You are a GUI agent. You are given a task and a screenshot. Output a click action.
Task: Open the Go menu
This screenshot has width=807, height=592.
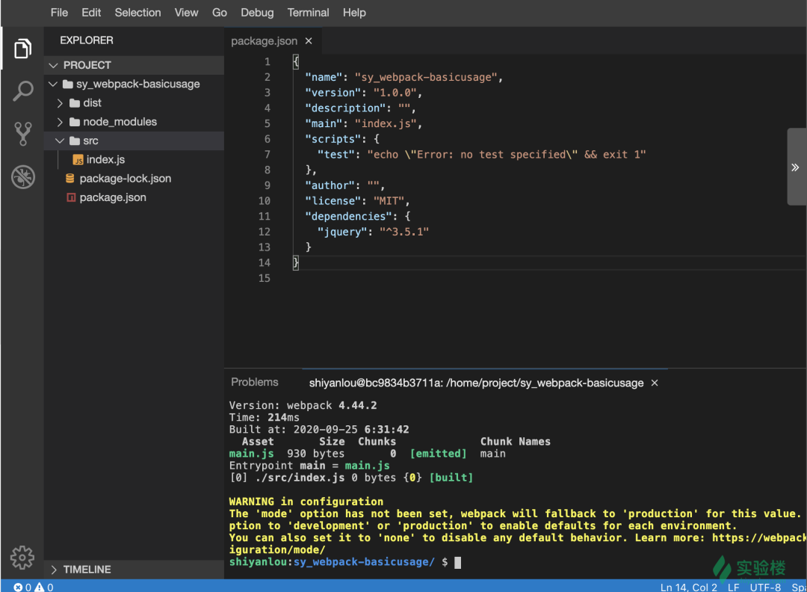point(219,13)
